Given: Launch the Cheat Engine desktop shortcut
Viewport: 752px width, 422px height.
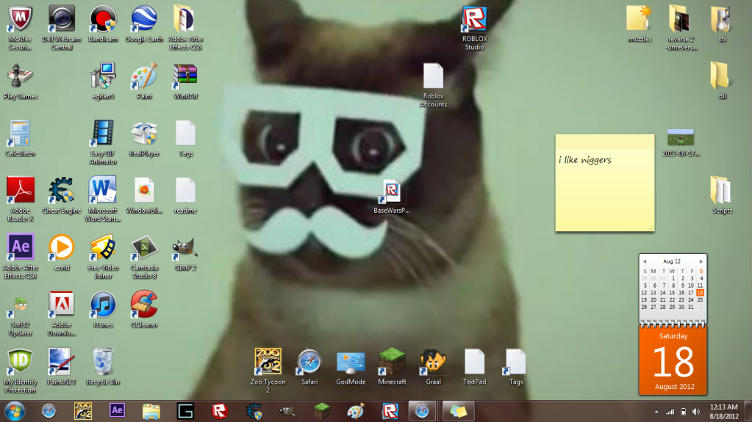Looking at the screenshot, I should click(62, 195).
